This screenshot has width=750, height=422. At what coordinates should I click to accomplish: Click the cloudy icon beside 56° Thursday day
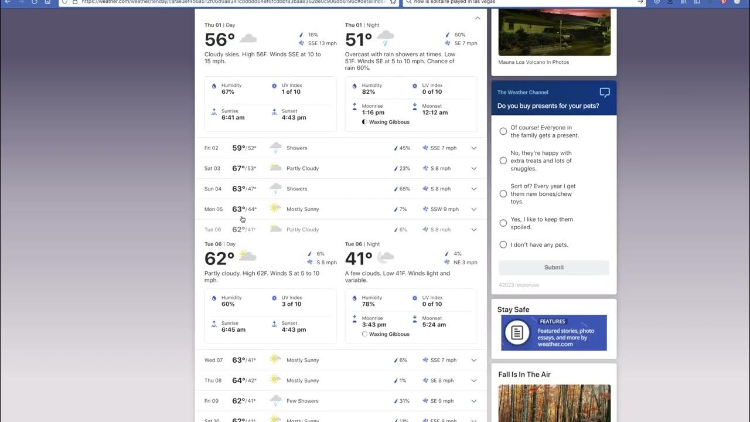[x=248, y=39]
